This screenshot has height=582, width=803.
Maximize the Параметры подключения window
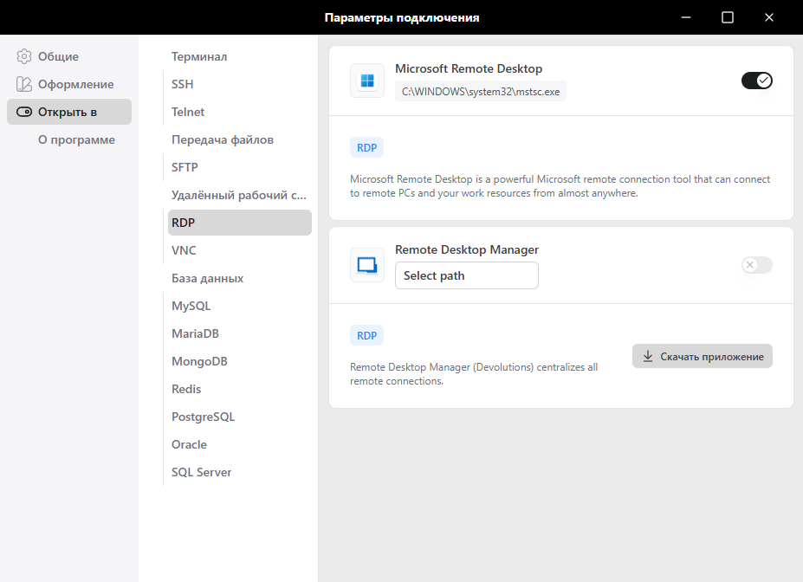(728, 17)
